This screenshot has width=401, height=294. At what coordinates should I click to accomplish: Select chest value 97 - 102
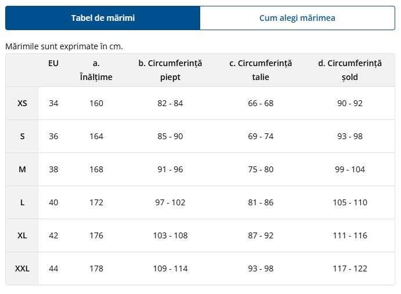click(170, 202)
